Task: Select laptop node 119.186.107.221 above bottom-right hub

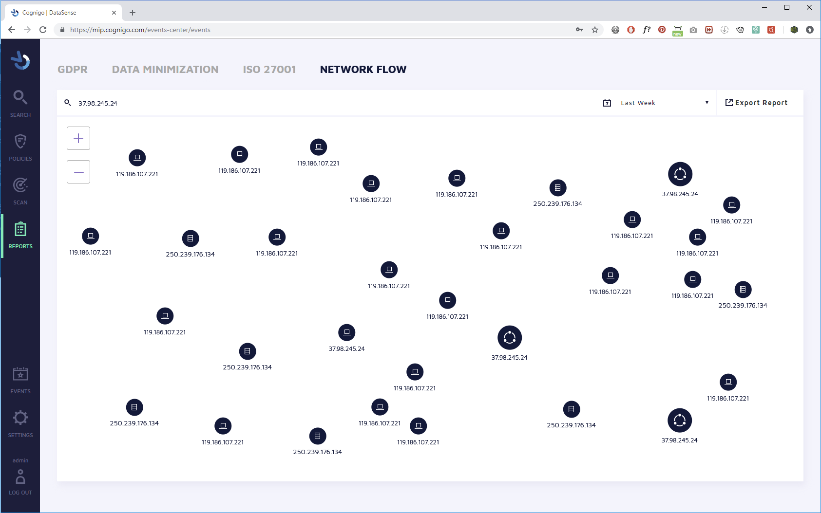Action: (728, 382)
